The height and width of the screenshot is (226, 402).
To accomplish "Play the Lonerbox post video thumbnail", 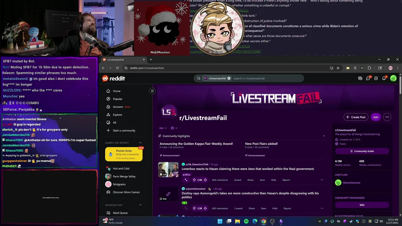I will coord(168,169).
